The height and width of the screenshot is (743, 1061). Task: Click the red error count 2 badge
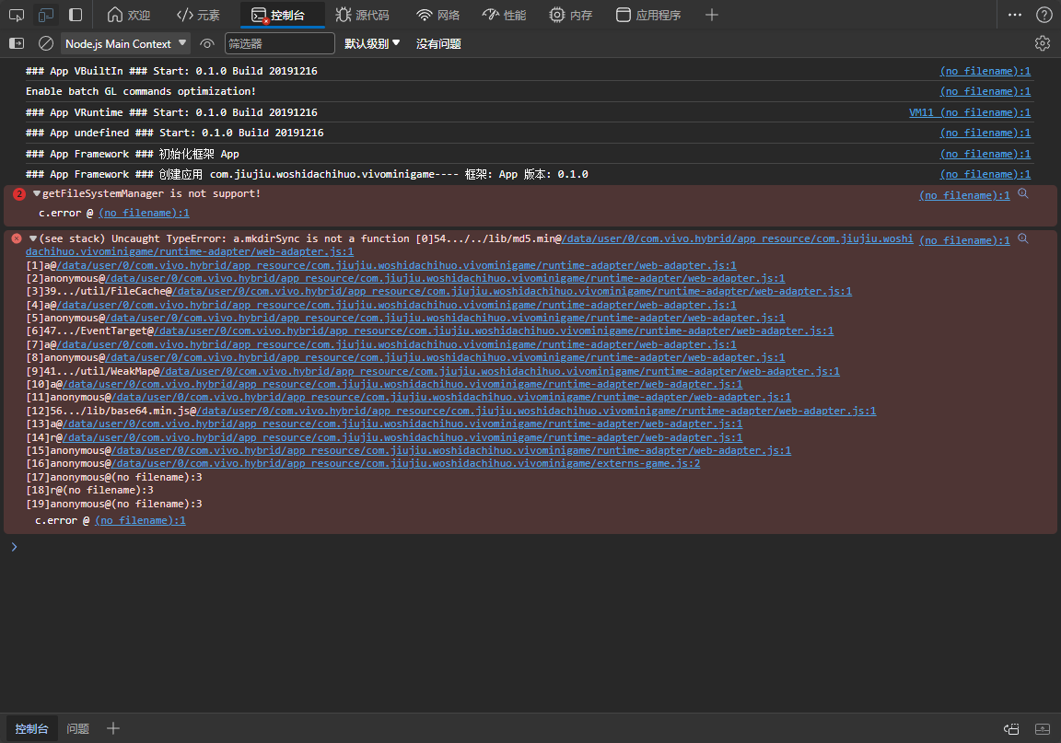pos(19,194)
